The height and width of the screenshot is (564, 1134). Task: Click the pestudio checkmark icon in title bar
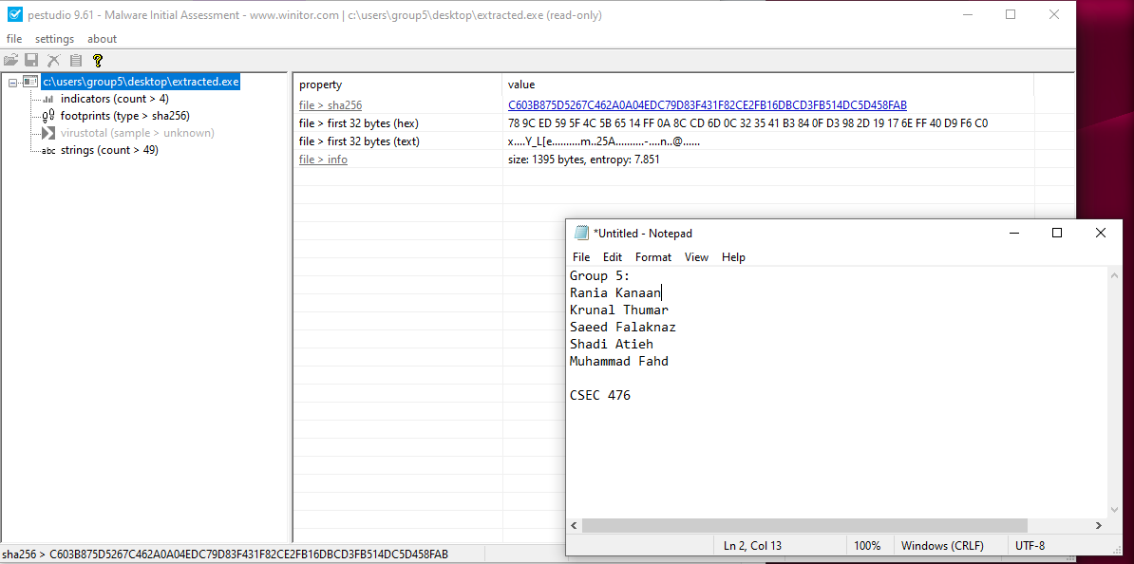[x=14, y=14]
